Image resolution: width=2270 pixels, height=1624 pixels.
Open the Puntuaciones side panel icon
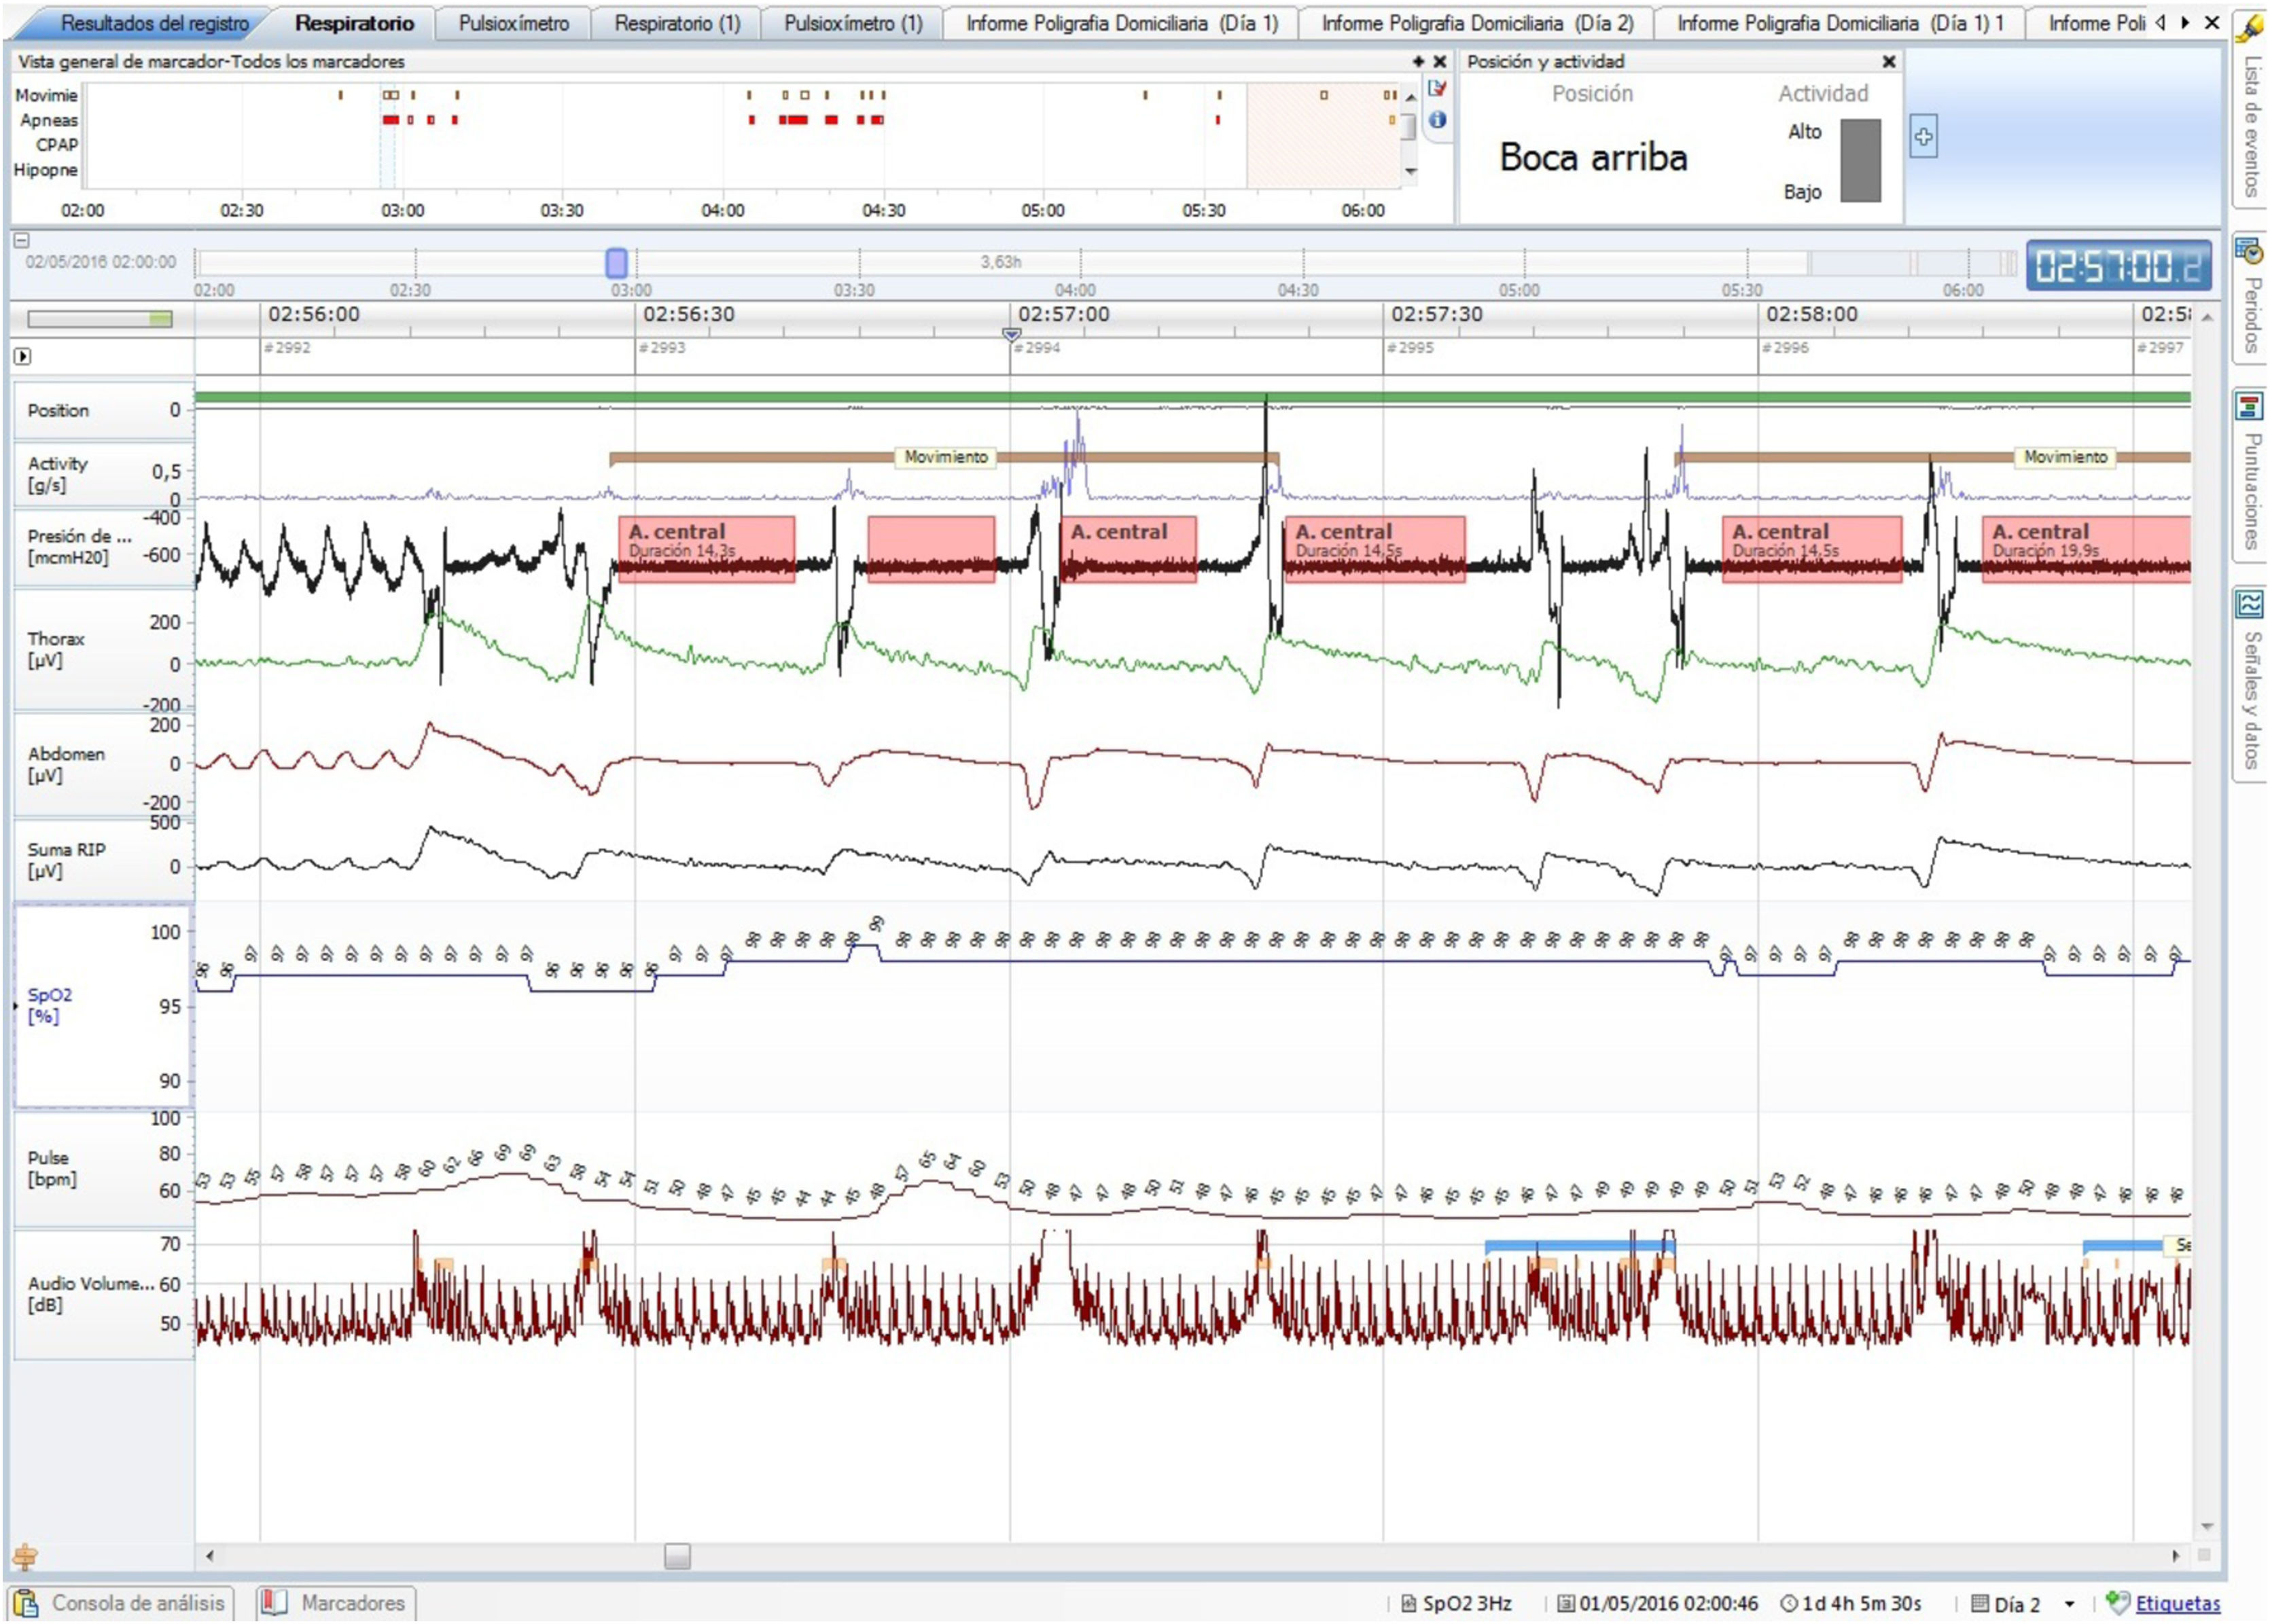[2249, 407]
